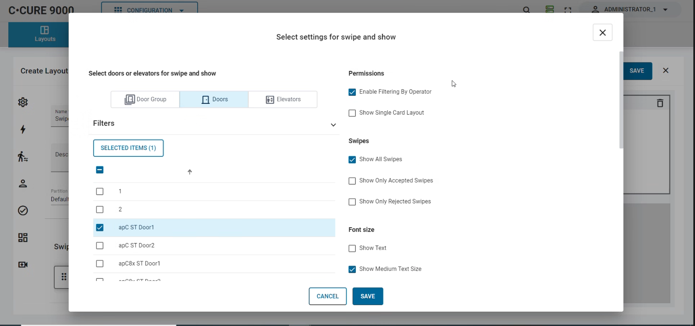Open the CONFIGURATION dropdown menu
The image size is (695, 326).
pyautogui.click(x=149, y=10)
